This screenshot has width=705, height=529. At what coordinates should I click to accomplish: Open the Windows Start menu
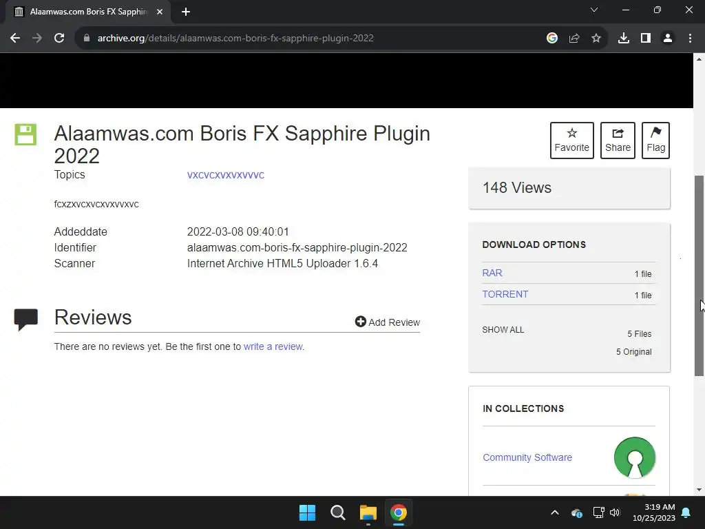[x=308, y=512]
